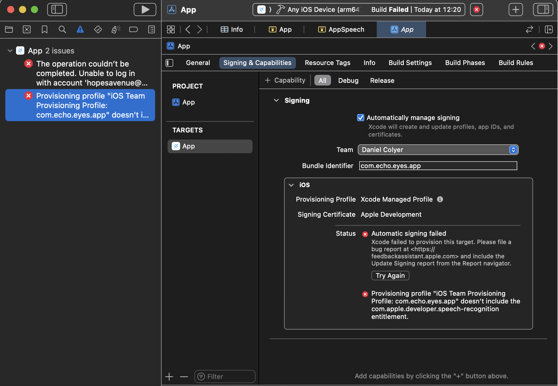This screenshot has width=558, height=386.
Task: Edit the Bundle Identifier field
Action: coord(438,166)
